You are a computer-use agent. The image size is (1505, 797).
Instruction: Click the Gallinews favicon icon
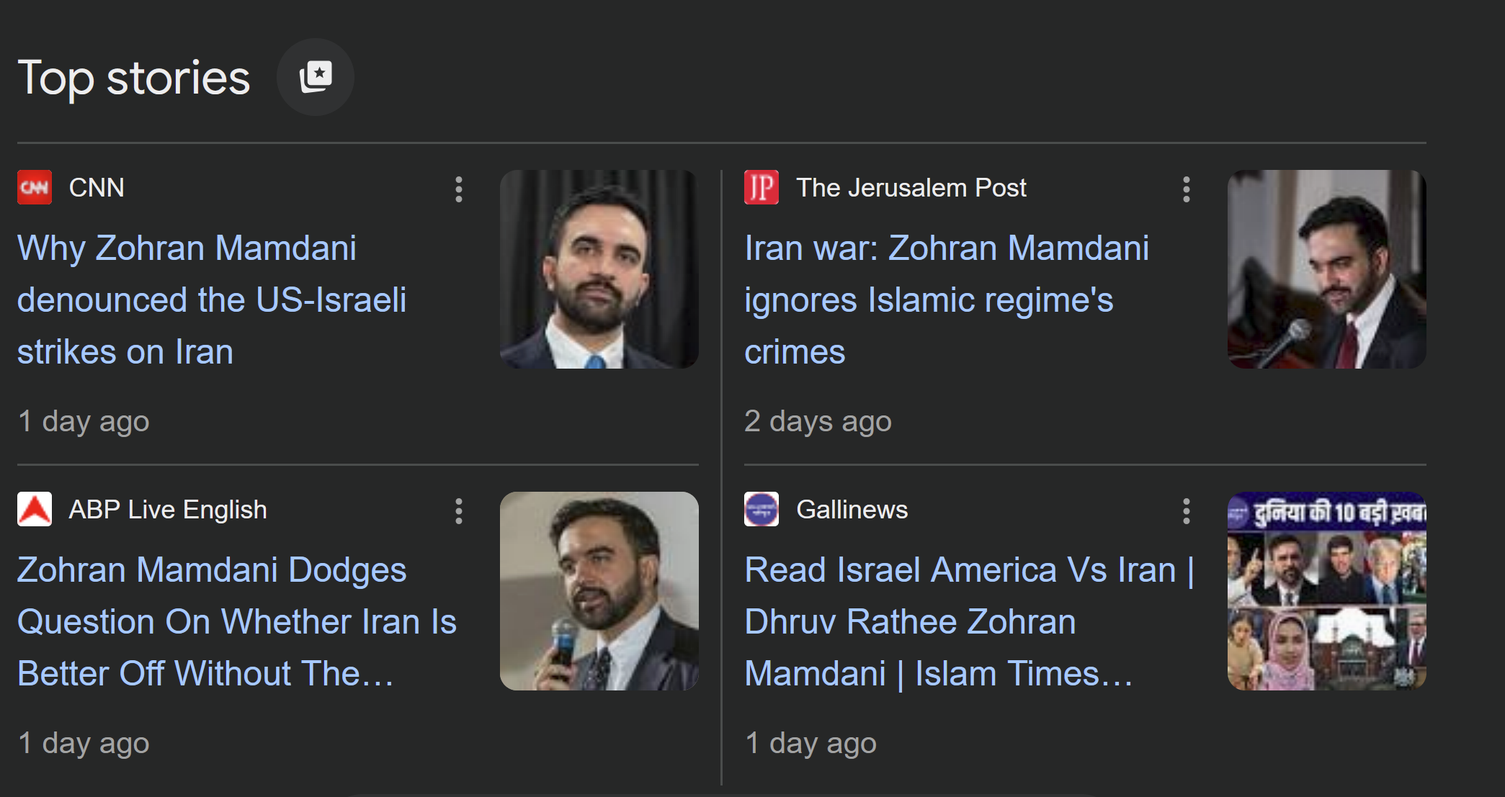tap(761, 510)
